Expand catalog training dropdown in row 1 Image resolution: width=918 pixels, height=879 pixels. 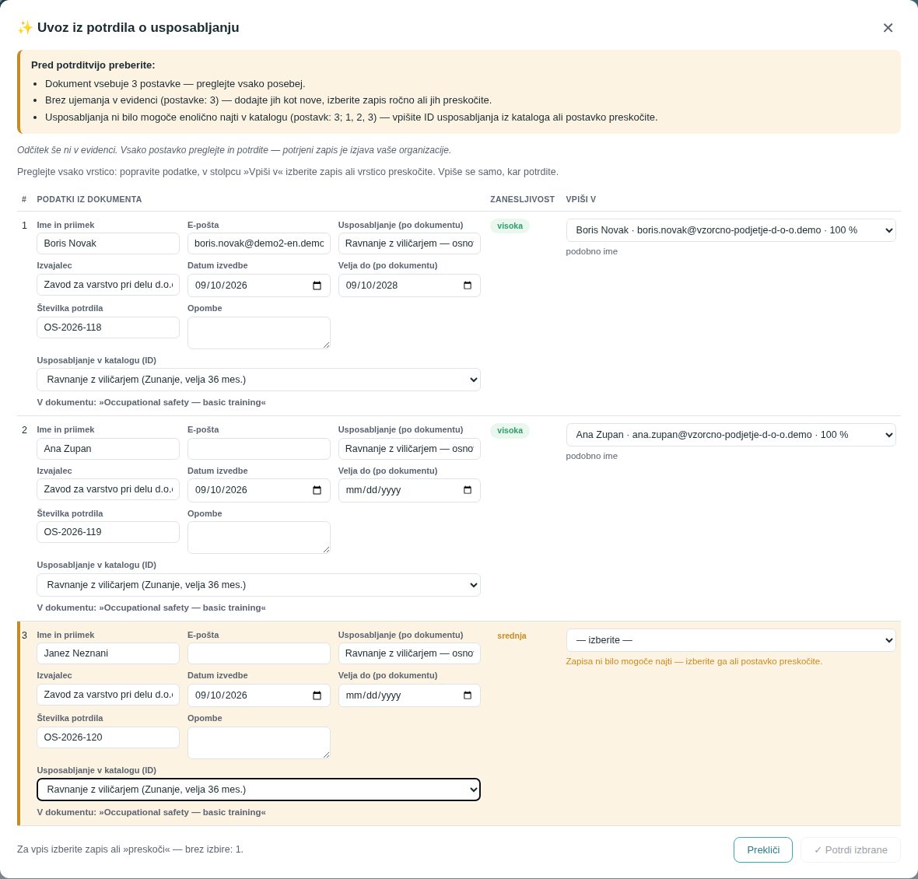click(259, 380)
